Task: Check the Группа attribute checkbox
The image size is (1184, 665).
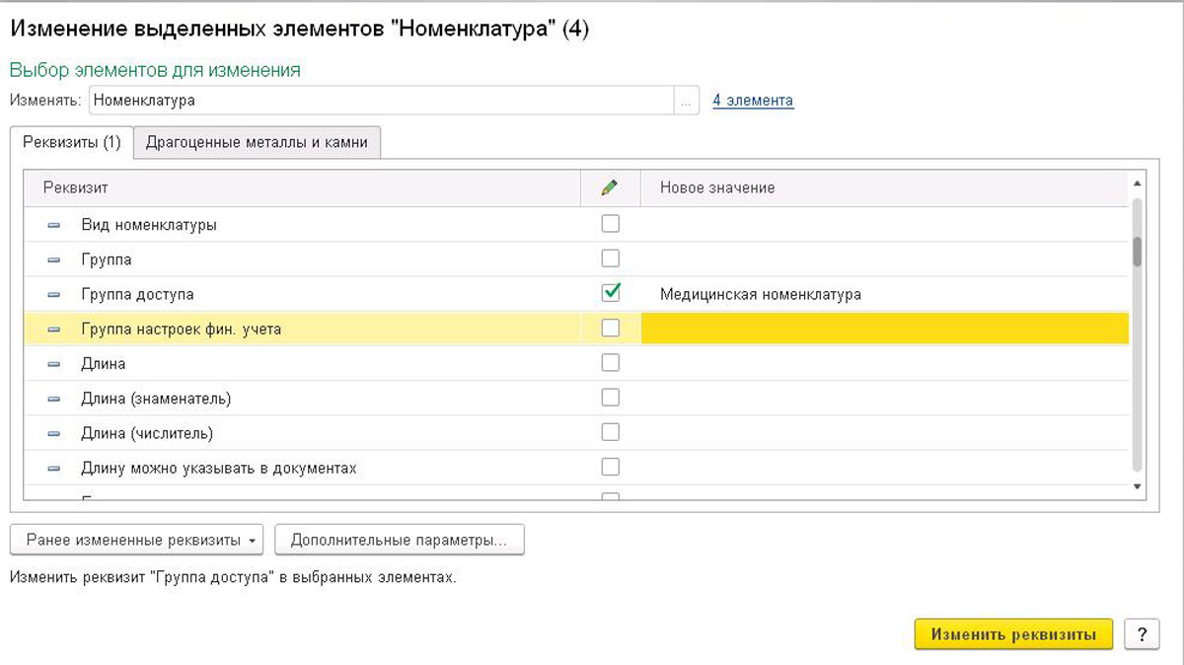Action: click(610, 258)
